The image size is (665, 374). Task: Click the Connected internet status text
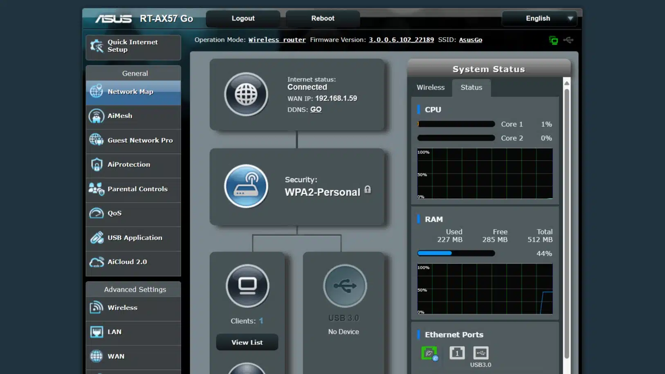(x=307, y=87)
